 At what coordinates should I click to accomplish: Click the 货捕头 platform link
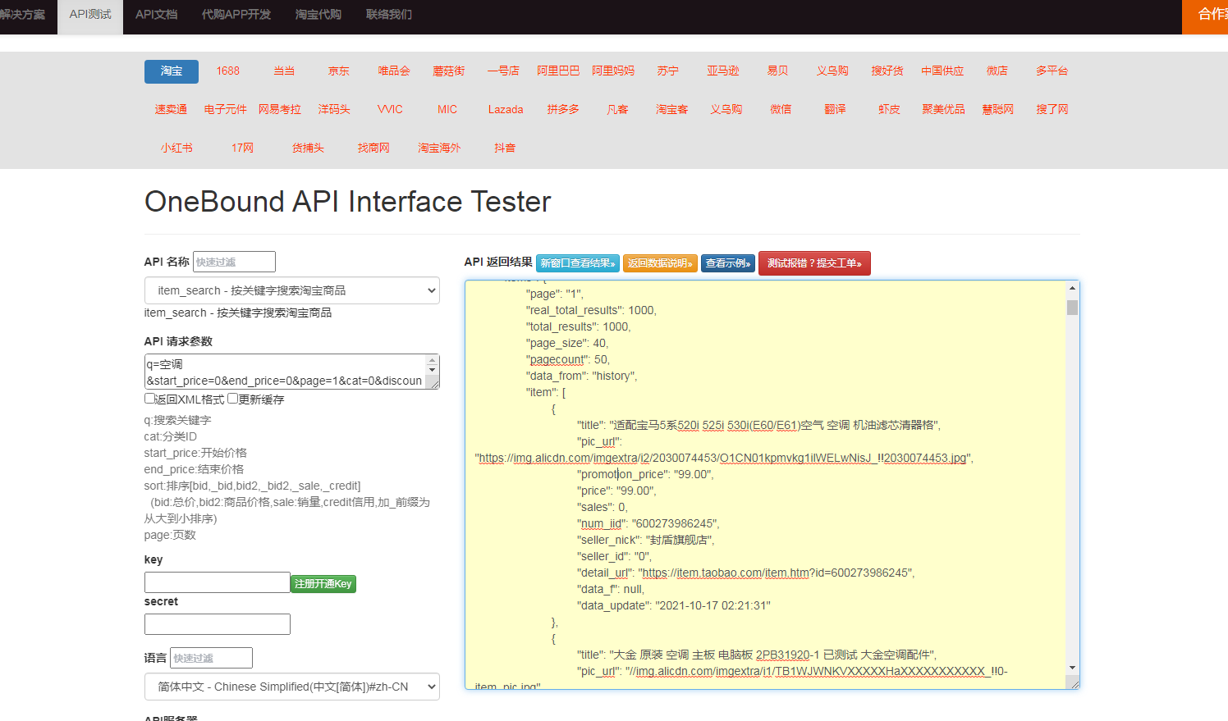(x=308, y=148)
